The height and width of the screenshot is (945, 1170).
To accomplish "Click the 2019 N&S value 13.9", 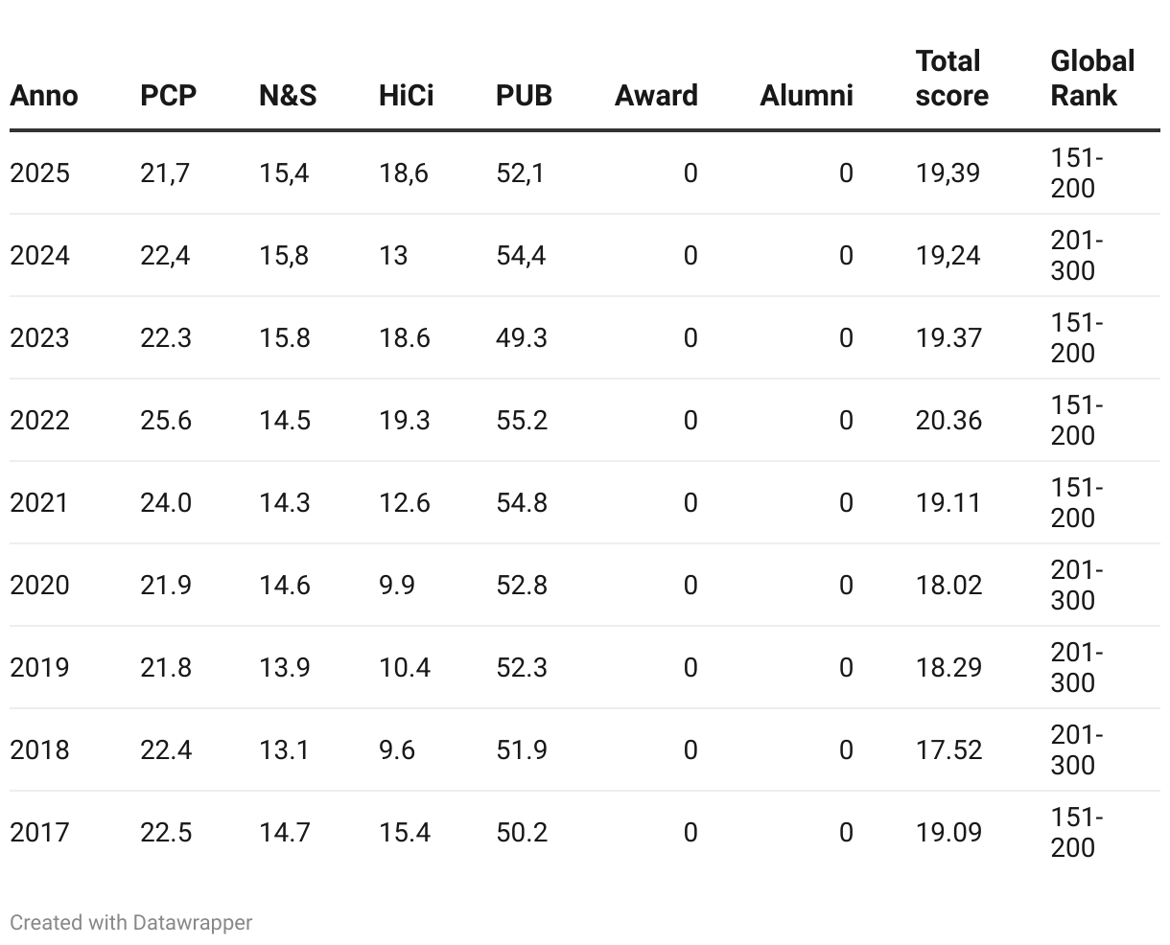I will 285,668.
